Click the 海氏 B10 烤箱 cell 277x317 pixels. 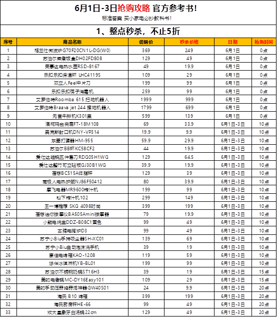(72, 296)
